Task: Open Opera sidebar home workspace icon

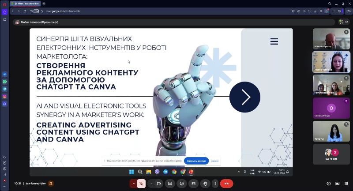Action: pos(4,12)
